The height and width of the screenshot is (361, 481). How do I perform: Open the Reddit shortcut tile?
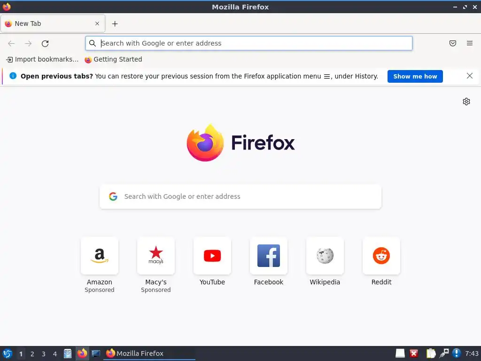click(381, 256)
